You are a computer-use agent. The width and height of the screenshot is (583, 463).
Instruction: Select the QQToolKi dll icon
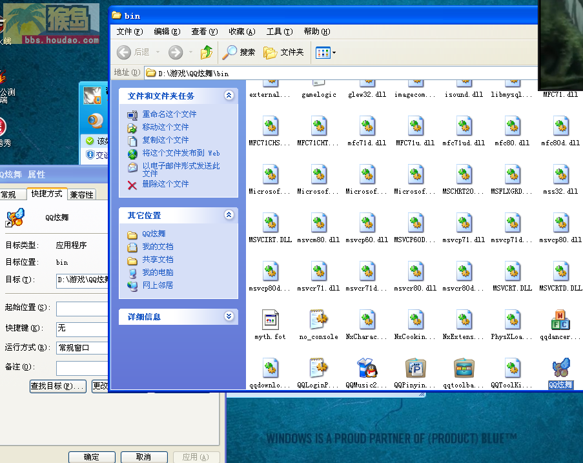[x=512, y=368]
